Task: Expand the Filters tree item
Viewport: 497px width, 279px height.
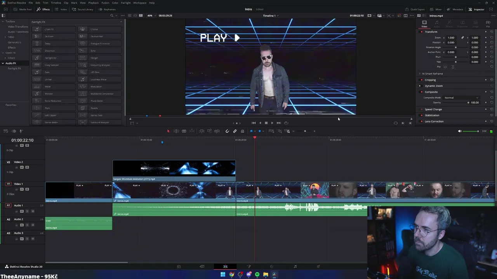Action: 5,58
